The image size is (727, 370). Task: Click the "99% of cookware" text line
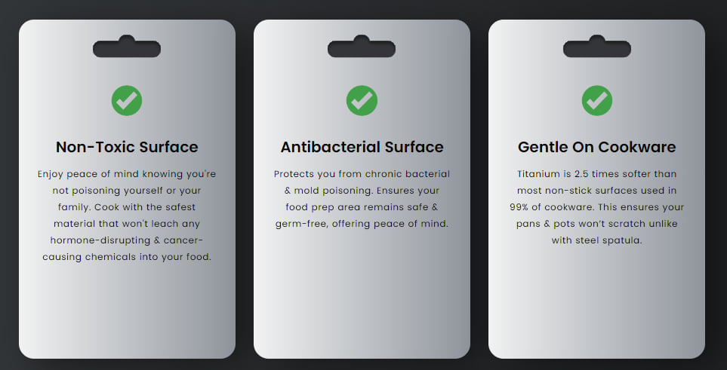click(x=596, y=207)
